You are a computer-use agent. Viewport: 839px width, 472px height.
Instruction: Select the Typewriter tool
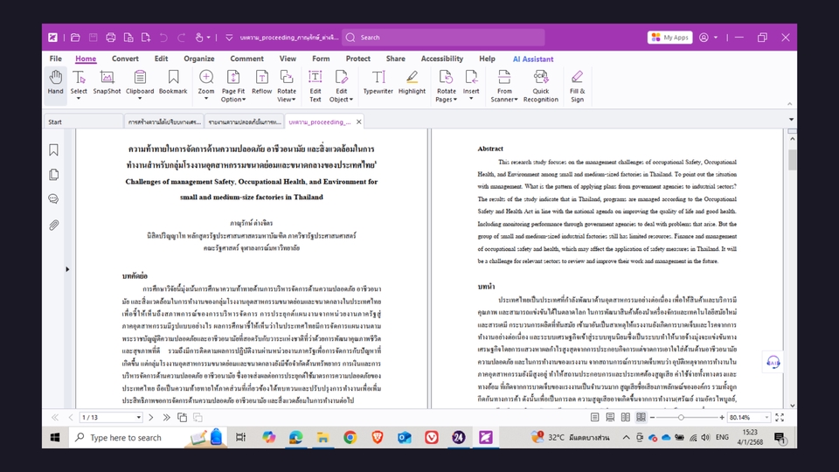pyautogui.click(x=378, y=82)
